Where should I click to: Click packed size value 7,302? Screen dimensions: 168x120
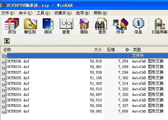coord(123,78)
